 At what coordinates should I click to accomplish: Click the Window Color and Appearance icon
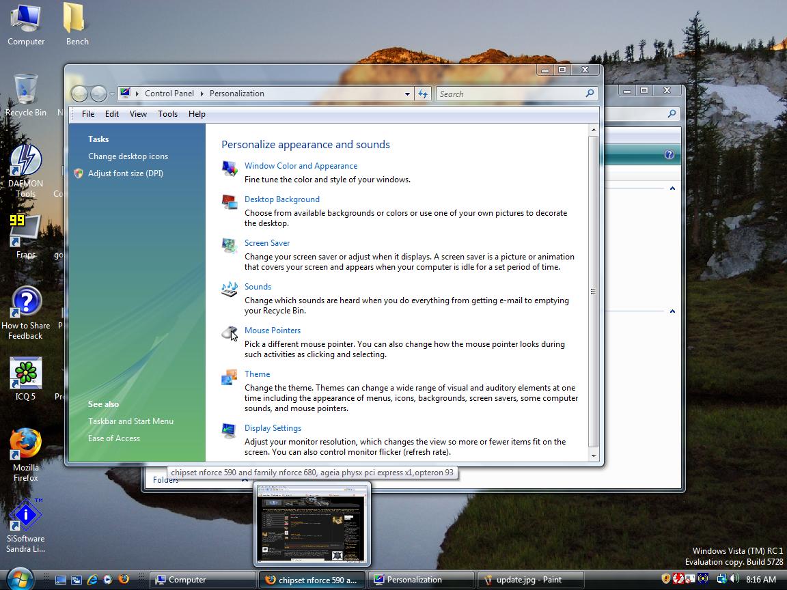coord(230,168)
